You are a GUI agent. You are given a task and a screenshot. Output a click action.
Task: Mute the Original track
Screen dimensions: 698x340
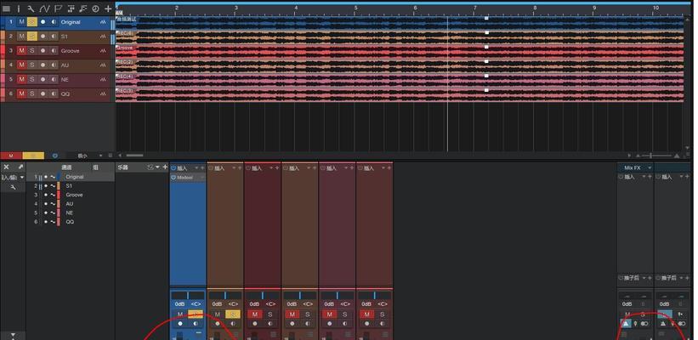tap(22, 22)
